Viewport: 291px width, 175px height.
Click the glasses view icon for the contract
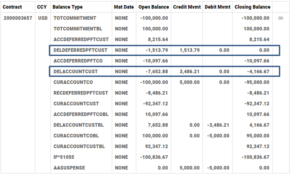281,18
